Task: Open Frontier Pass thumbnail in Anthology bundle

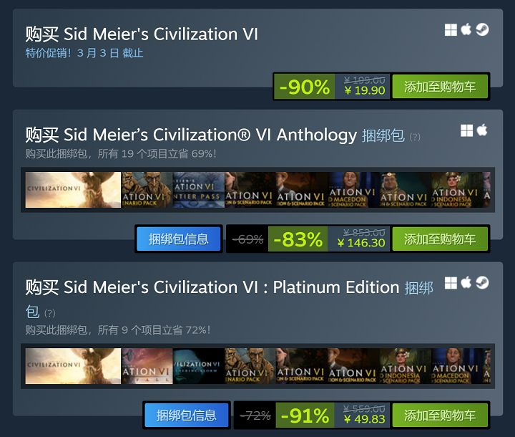Action: (198, 190)
